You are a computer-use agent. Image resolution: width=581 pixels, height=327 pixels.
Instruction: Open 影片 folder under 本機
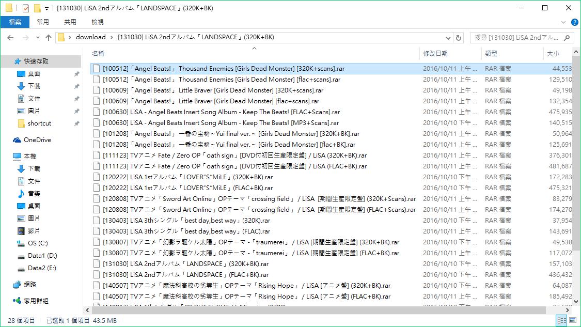[x=34, y=230]
